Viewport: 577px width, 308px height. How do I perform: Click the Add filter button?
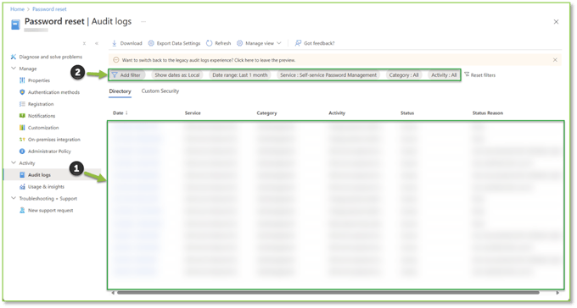126,75
